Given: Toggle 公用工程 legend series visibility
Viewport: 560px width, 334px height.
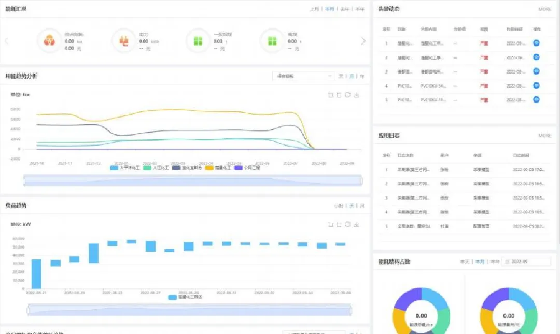Looking at the screenshot, I should pos(247,168).
